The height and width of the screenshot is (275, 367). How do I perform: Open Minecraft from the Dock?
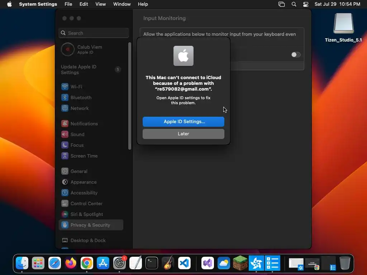click(240, 263)
